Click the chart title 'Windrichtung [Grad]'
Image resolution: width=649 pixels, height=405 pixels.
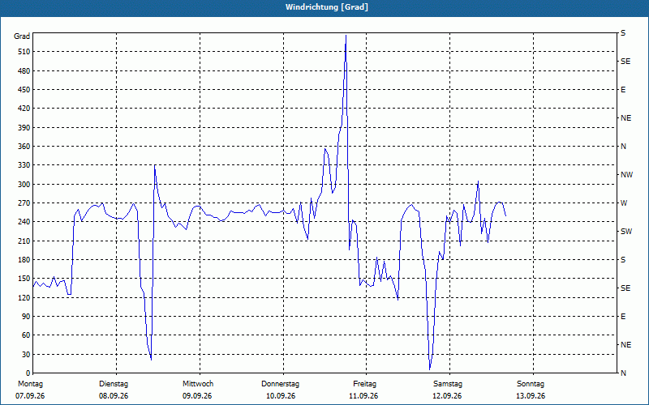327,7
